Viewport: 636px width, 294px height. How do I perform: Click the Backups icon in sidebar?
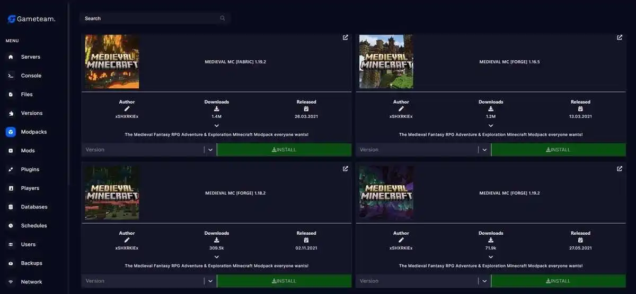coord(11,263)
